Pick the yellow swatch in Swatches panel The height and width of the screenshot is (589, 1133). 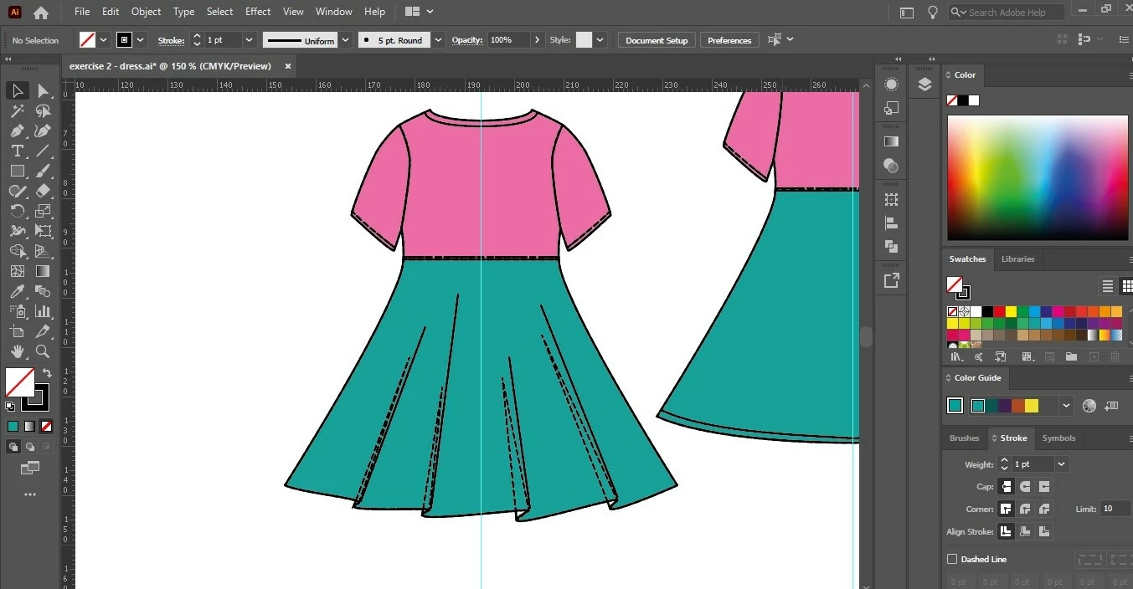[1011, 311]
